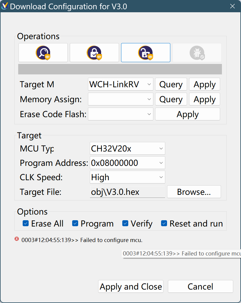This screenshot has width=241, height=303.
Task: Click the query read-protect status magnifier icon
Action: point(43,53)
